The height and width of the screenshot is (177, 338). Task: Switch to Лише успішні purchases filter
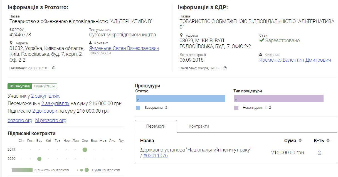[44, 86]
